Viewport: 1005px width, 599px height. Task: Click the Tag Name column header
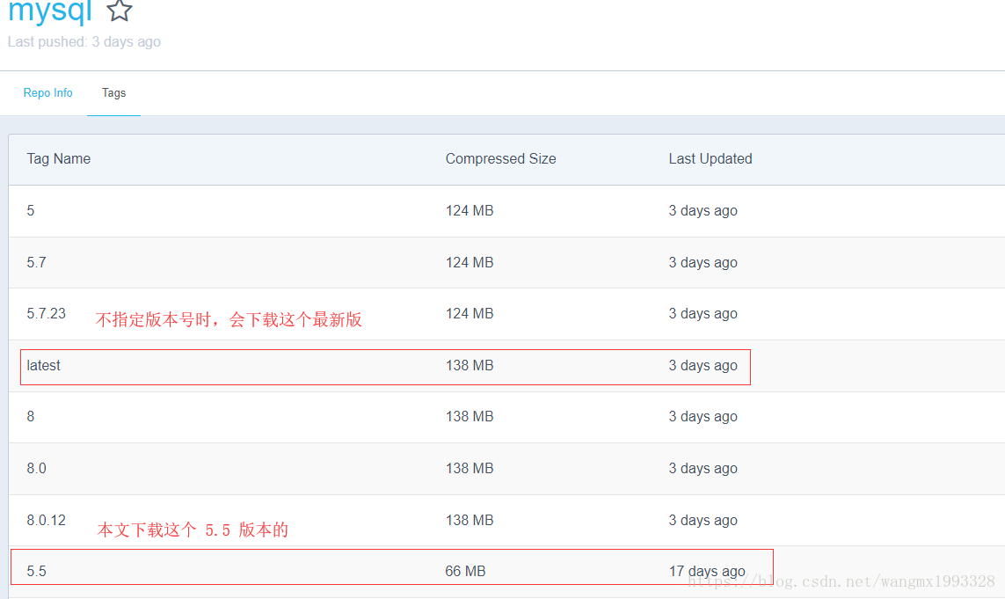(x=58, y=159)
